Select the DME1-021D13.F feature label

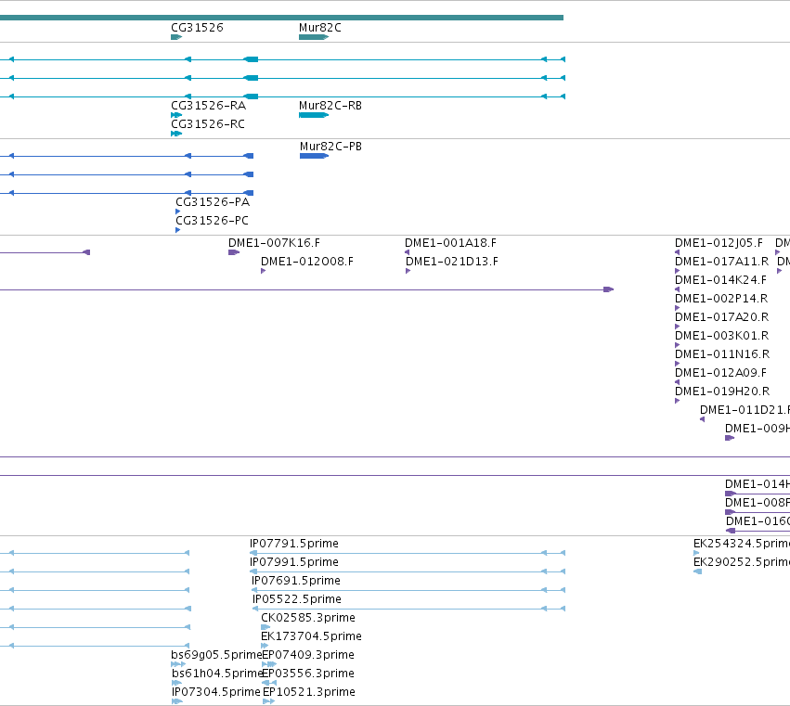click(x=451, y=262)
